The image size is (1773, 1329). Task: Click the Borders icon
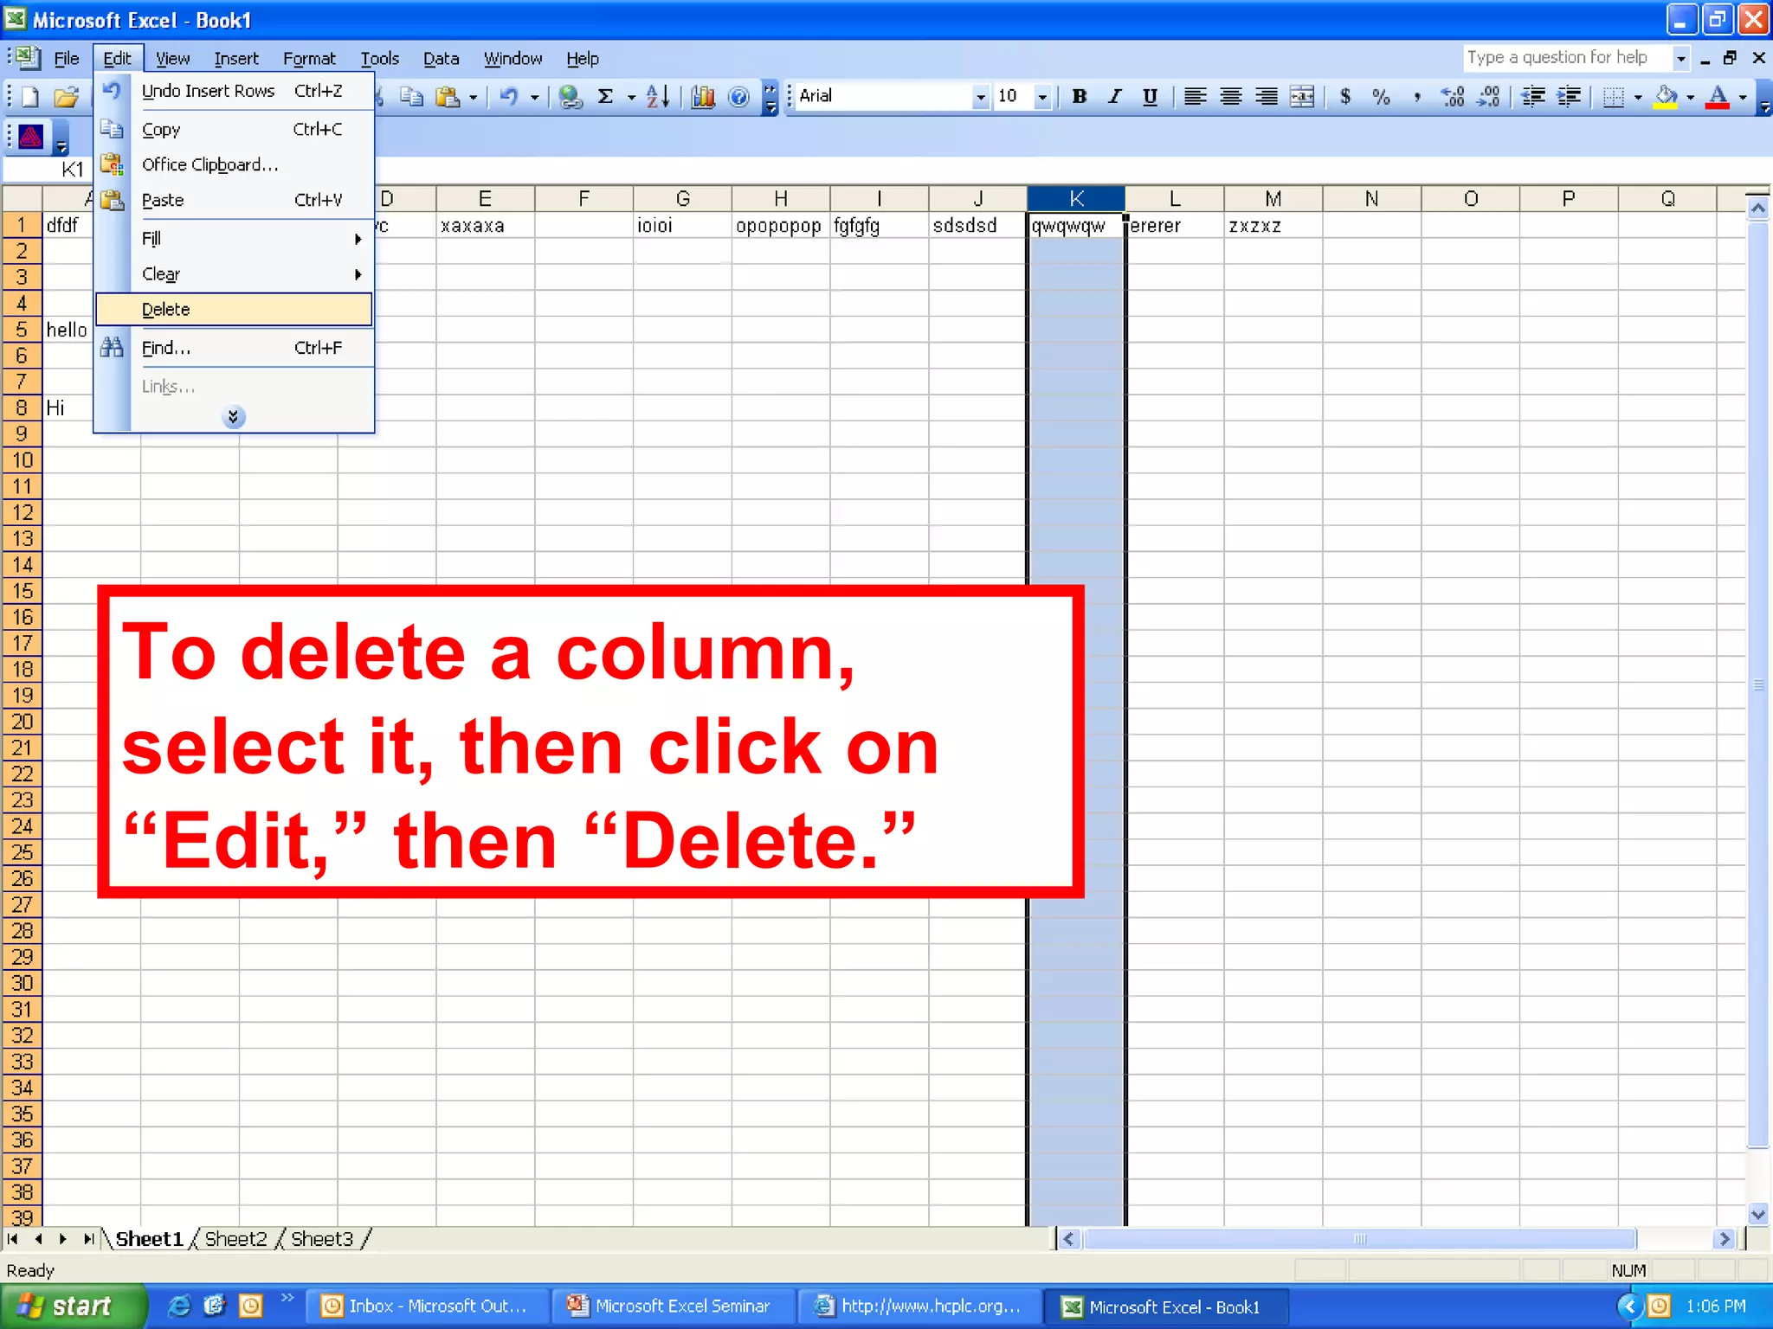[x=1613, y=97]
